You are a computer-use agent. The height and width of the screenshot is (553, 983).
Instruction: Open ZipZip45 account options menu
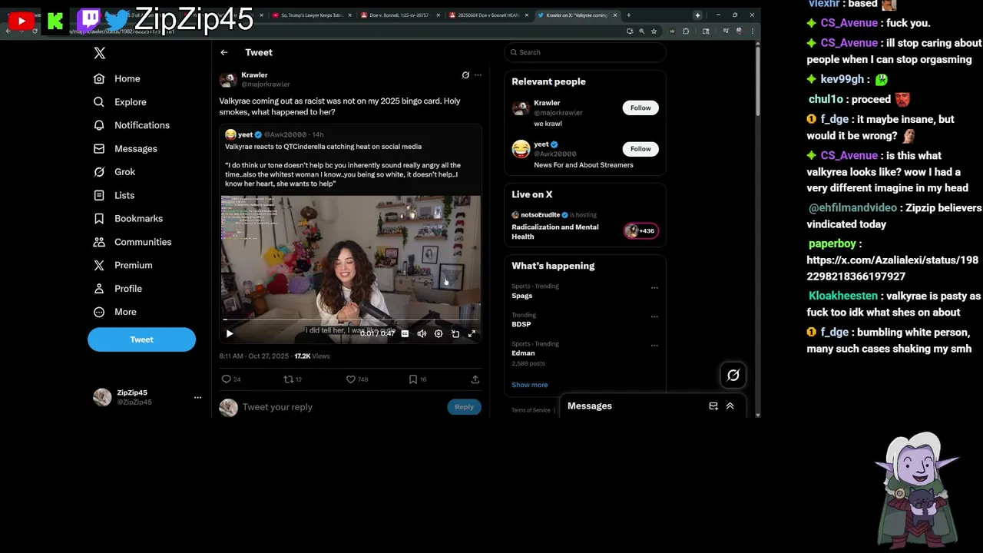[197, 397]
